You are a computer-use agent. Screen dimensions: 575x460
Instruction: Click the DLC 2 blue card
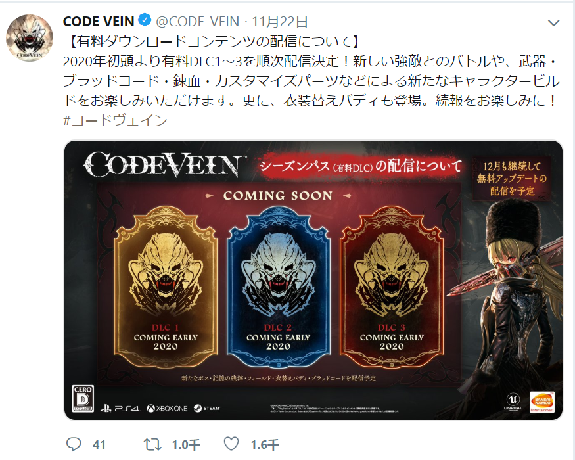(x=279, y=286)
